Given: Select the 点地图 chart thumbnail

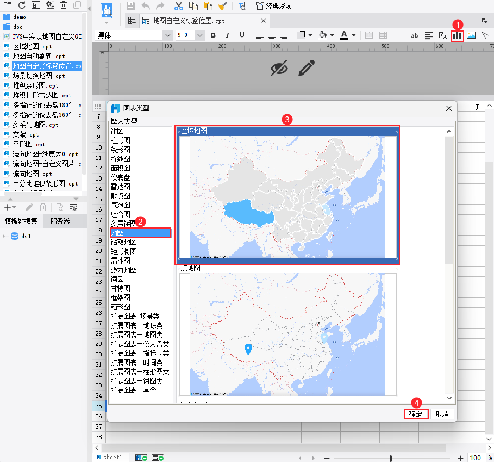Looking at the screenshot, I should (288, 334).
